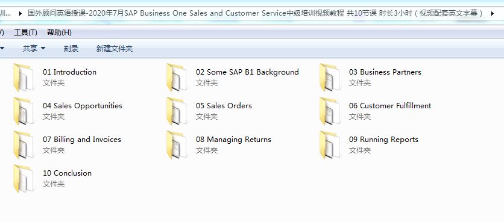Select the '08 Managing Returns' label

tap(233, 140)
